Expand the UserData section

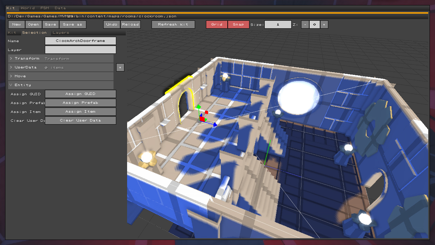point(60,67)
